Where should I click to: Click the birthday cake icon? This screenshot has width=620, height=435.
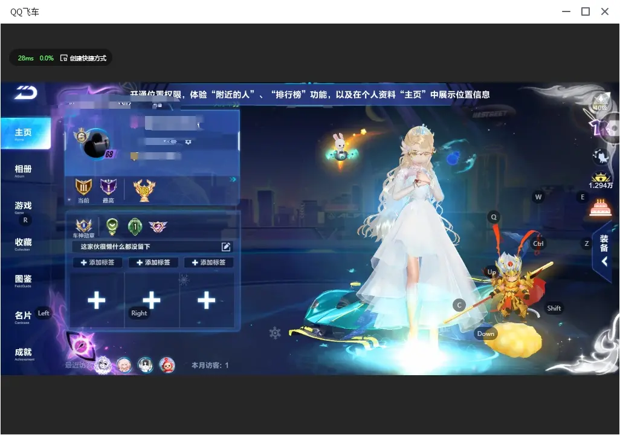[x=600, y=207]
